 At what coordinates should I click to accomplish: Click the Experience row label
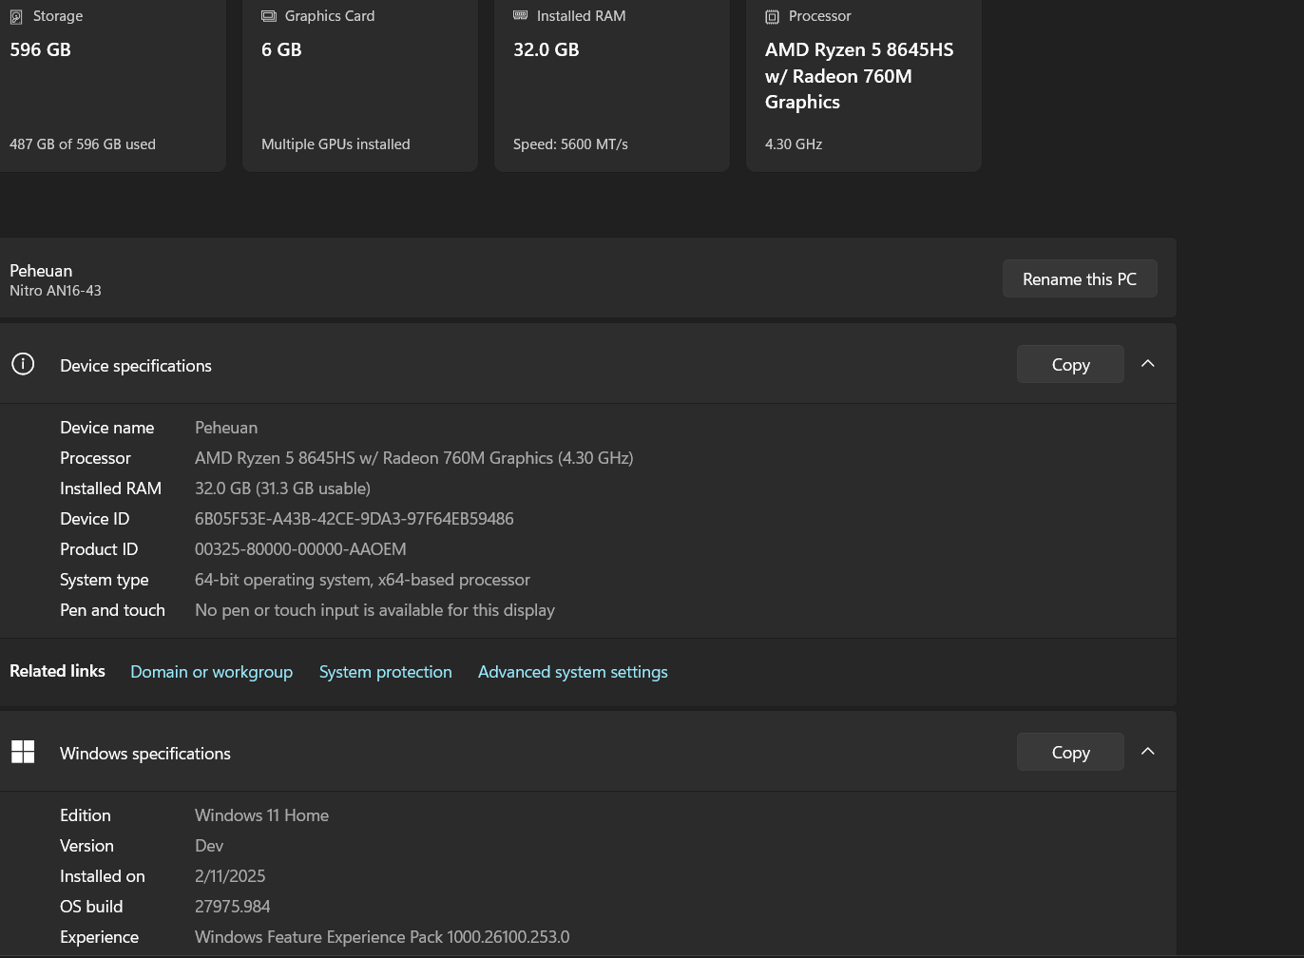(99, 937)
